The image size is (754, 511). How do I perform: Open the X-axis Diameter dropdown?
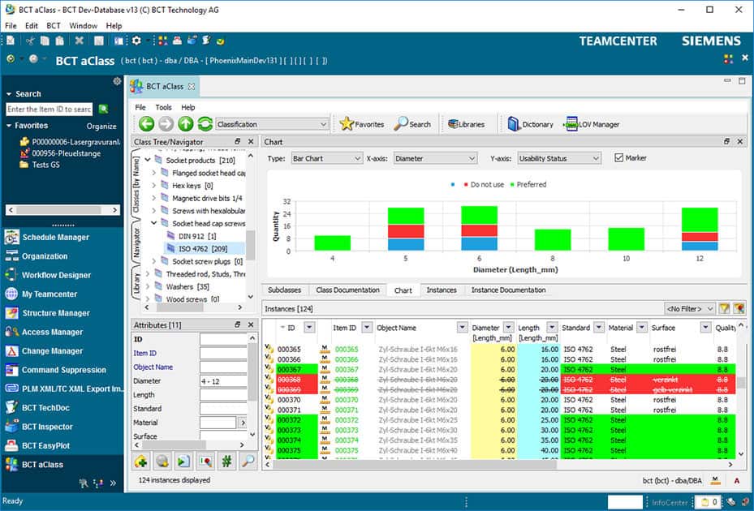435,158
